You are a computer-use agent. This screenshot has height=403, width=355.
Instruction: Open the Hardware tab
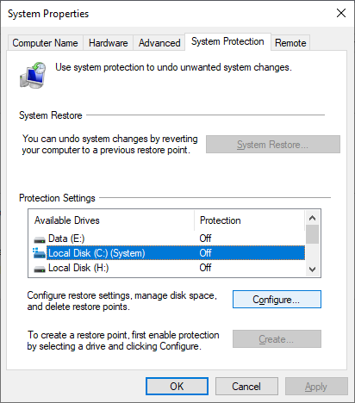pos(108,43)
